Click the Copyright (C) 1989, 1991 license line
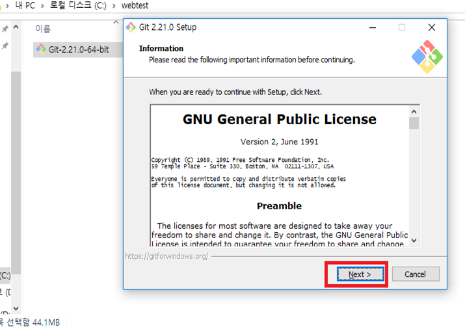 [240, 160]
